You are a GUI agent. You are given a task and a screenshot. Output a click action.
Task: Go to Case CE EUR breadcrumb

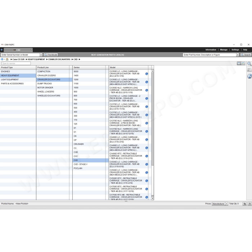click(x=18, y=59)
